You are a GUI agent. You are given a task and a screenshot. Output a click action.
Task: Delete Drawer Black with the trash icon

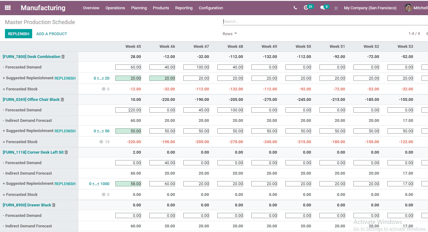point(54,205)
